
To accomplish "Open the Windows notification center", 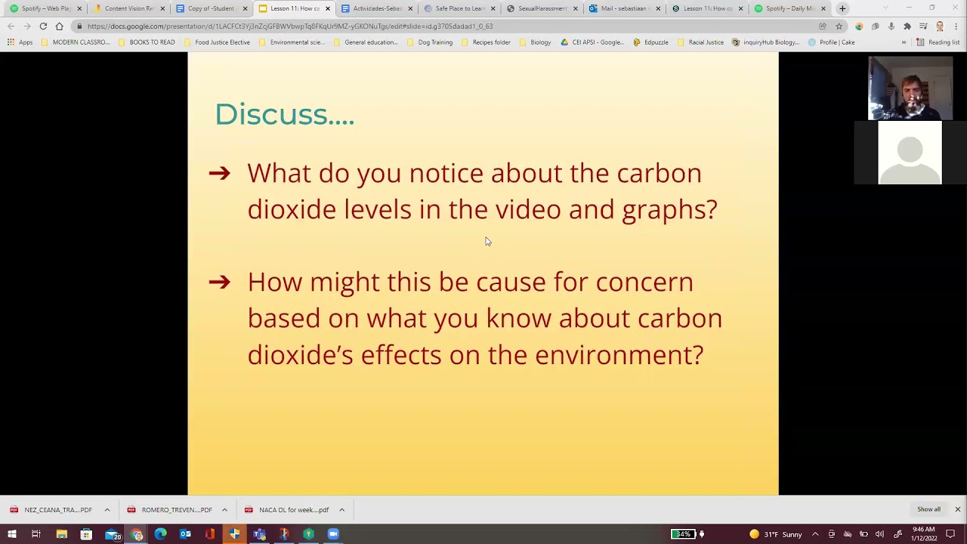I will (950, 534).
